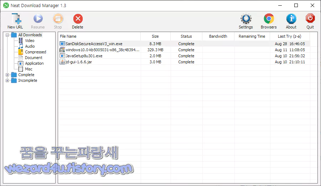Viewport: 321px width, 186px height.
Task: Select the jd-gui-1.6.6.jar file name
Action: [79, 62]
